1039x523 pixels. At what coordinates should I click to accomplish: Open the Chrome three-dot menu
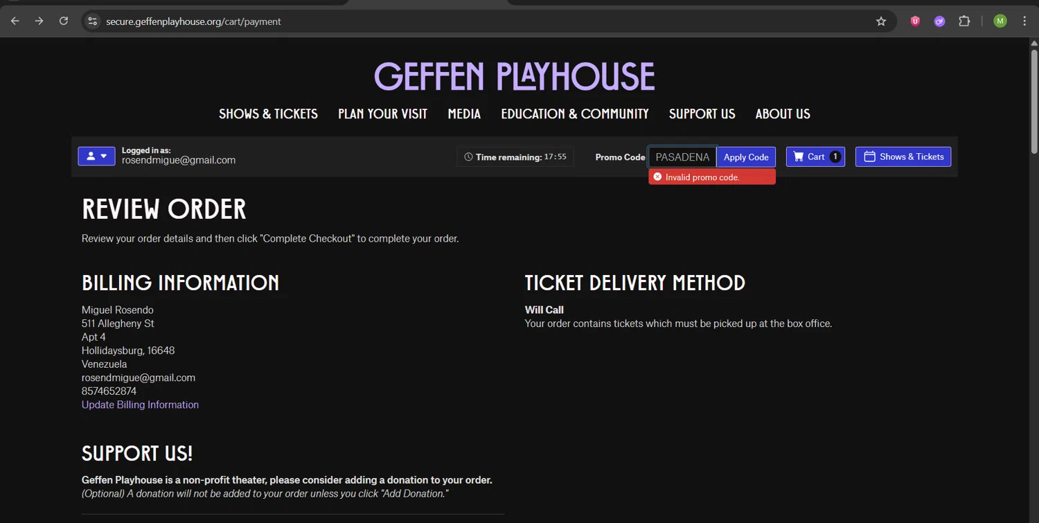coord(1024,21)
